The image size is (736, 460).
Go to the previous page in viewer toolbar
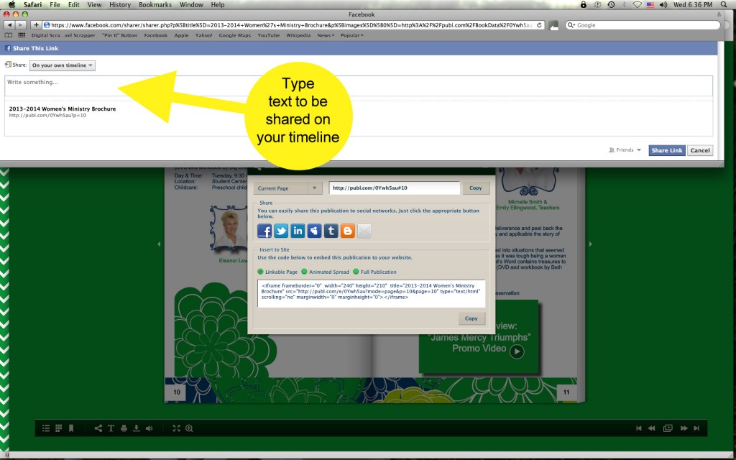651,428
